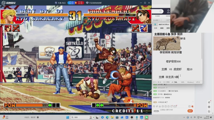Open Microsoft Store from the taskbar
The image size is (214, 120).
tap(117, 117)
